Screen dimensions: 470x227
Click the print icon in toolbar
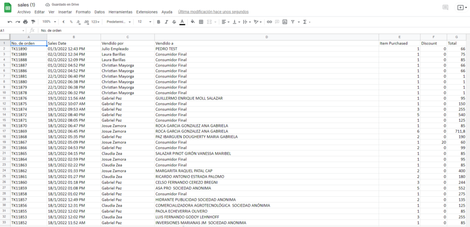click(25, 22)
